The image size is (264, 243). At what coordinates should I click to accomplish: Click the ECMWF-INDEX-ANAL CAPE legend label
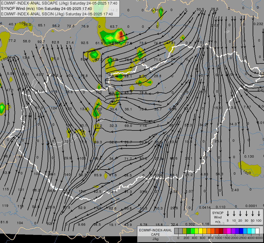[x=155, y=234]
